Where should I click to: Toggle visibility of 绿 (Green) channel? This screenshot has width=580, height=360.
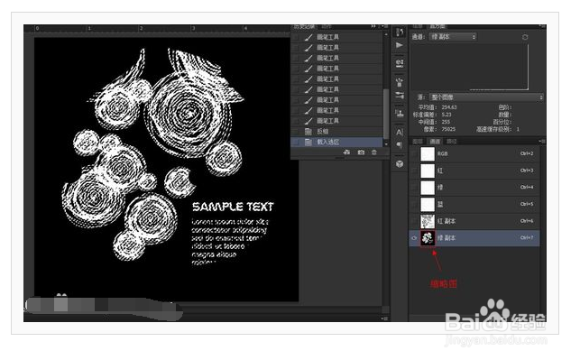click(x=414, y=187)
